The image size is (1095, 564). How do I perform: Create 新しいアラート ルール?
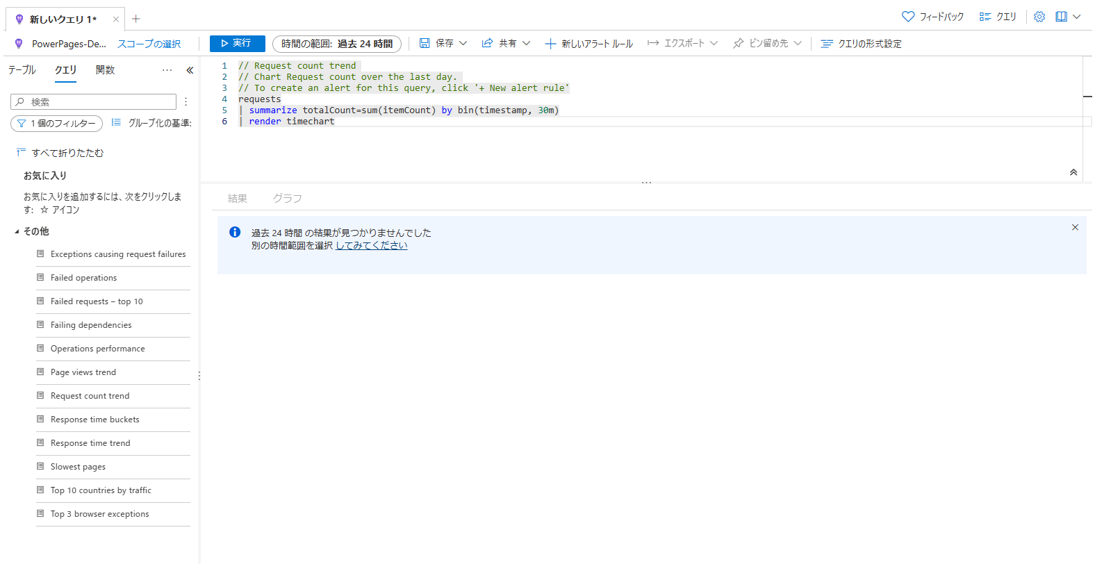pyautogui.click(x=588, y=44)
